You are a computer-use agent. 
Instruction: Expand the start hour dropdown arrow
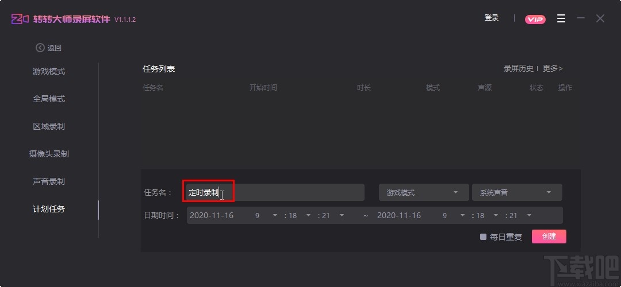pyautogui.click(x=275, y=215)
